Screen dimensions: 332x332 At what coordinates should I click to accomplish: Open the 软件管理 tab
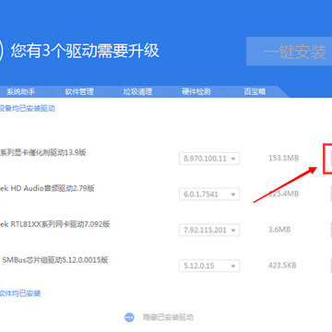click(79, 91)
